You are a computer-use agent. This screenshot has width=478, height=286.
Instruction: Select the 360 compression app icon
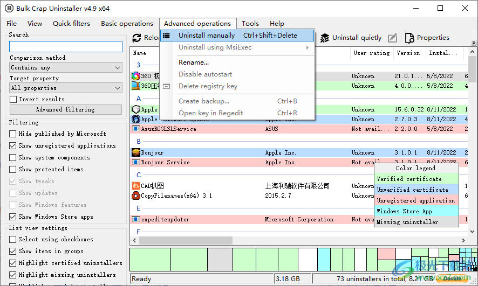[135, 86]
